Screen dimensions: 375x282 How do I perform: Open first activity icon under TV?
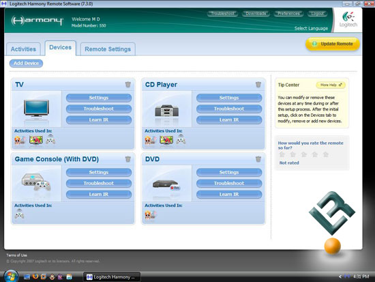coord(20,140)
